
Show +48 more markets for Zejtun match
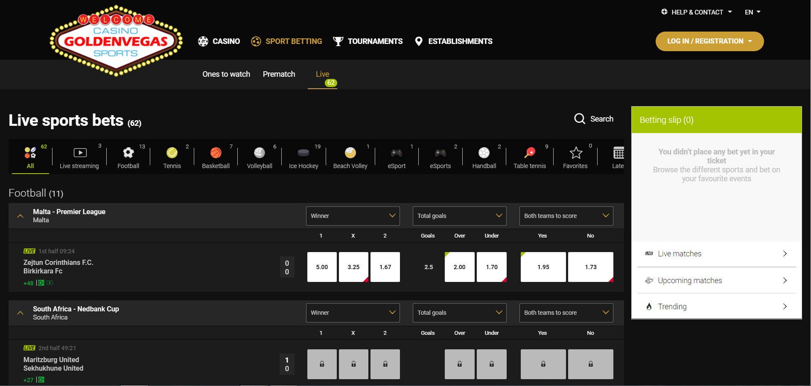pos(28,283)
